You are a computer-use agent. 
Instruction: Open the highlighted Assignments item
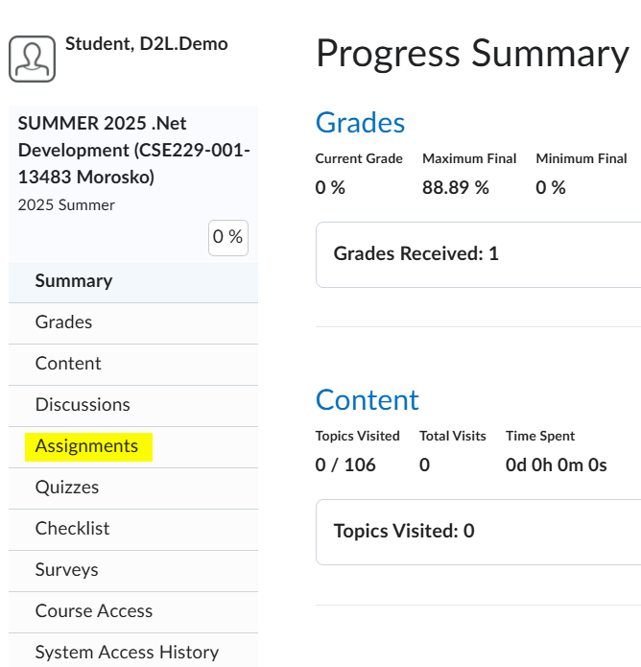tap(86, 446)
